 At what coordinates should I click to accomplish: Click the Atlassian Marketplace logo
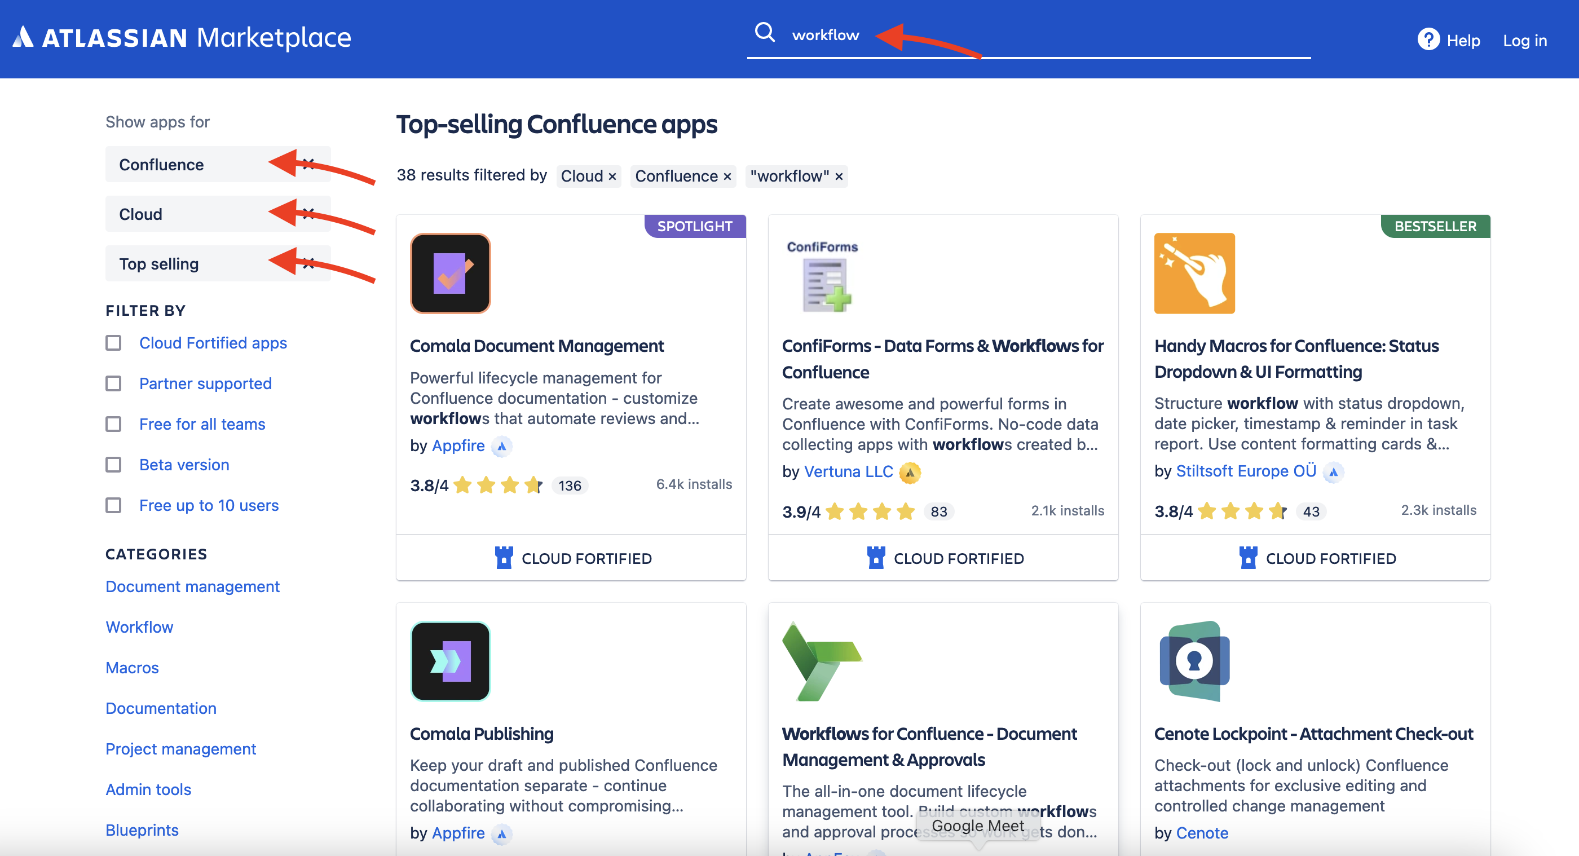(182, 37)
